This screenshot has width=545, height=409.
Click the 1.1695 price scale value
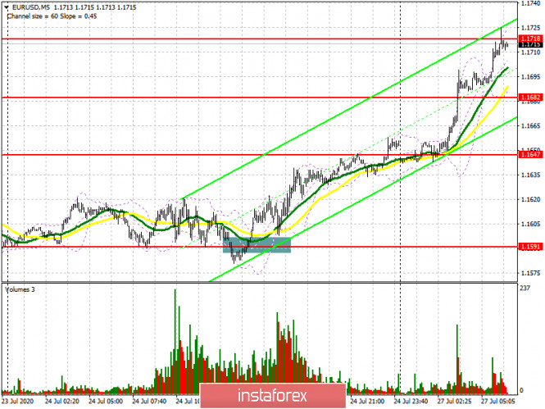click(x=530, y=77)
